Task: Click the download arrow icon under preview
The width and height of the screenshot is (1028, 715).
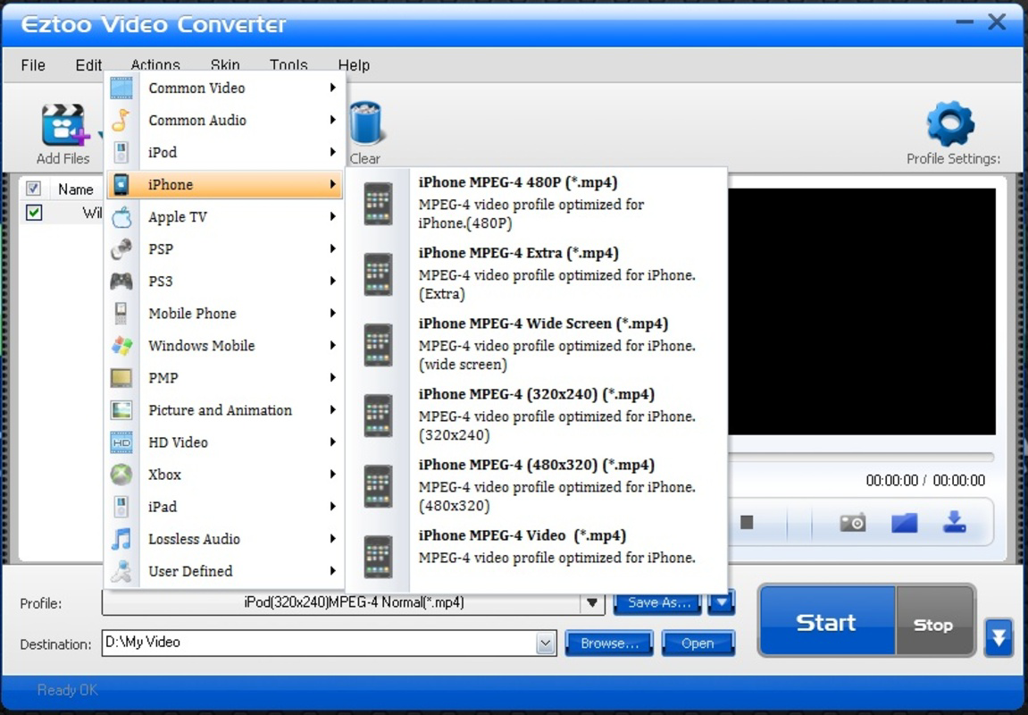Action: coord(955,522)
